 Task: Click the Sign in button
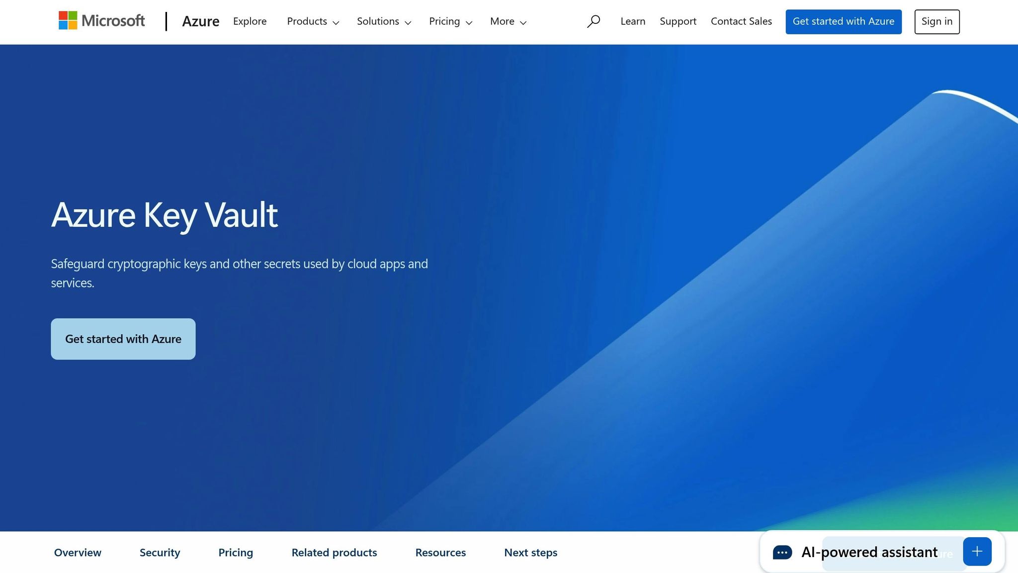click(x=936, y=21)
